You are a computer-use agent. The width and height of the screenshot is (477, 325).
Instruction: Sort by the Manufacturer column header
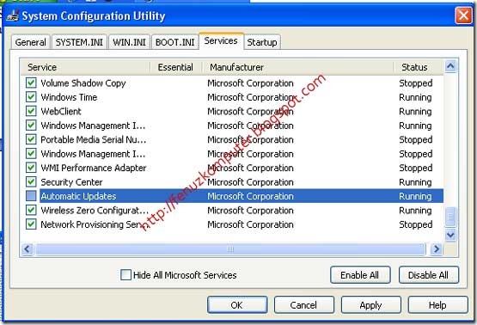click(x=297, y=67)
